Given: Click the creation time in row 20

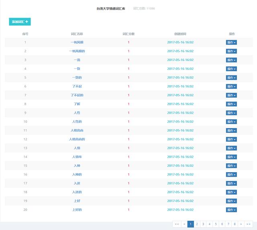Looking at the screenshot, I should pos(180,210).
